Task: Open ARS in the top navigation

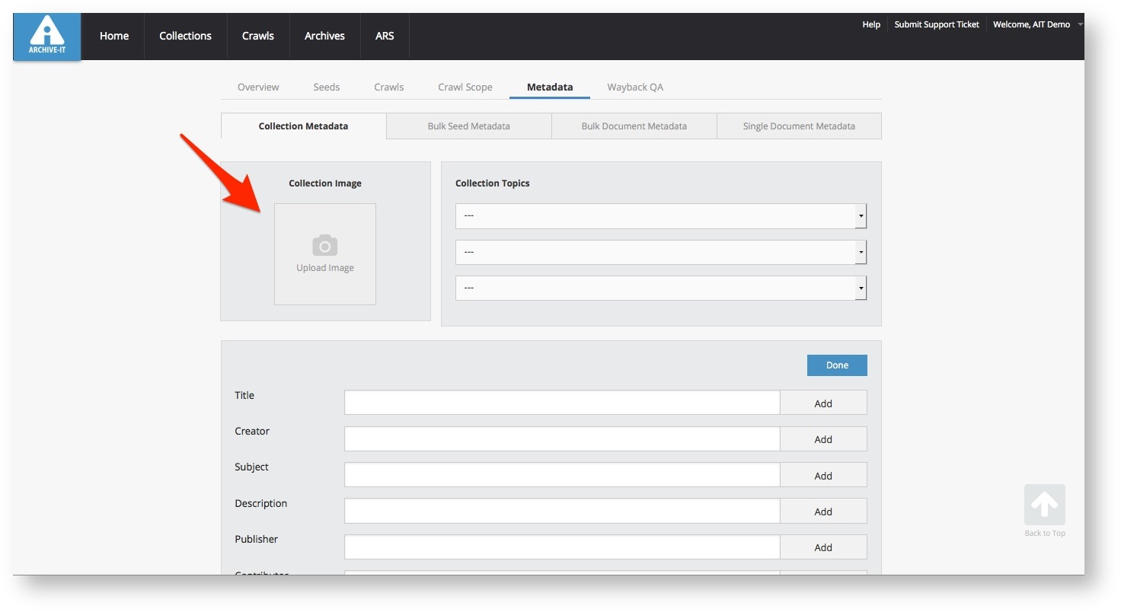Action: pyautogui.click(x=385, y=36)
